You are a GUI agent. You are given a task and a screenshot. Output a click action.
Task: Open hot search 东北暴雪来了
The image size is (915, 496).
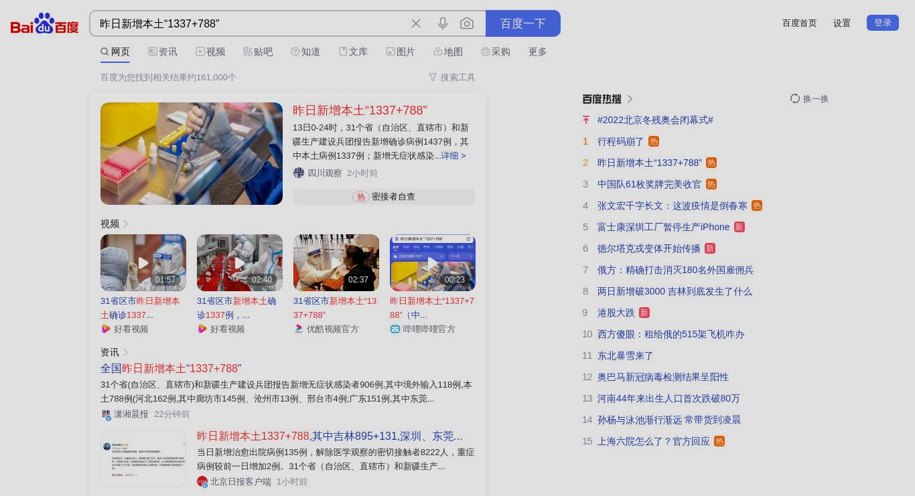tap(626, 355)
